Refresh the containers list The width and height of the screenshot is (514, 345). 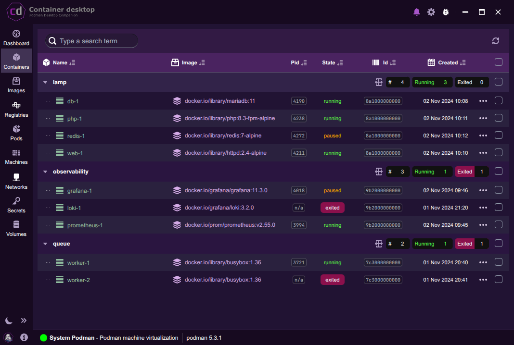click(x=496, y=41)
